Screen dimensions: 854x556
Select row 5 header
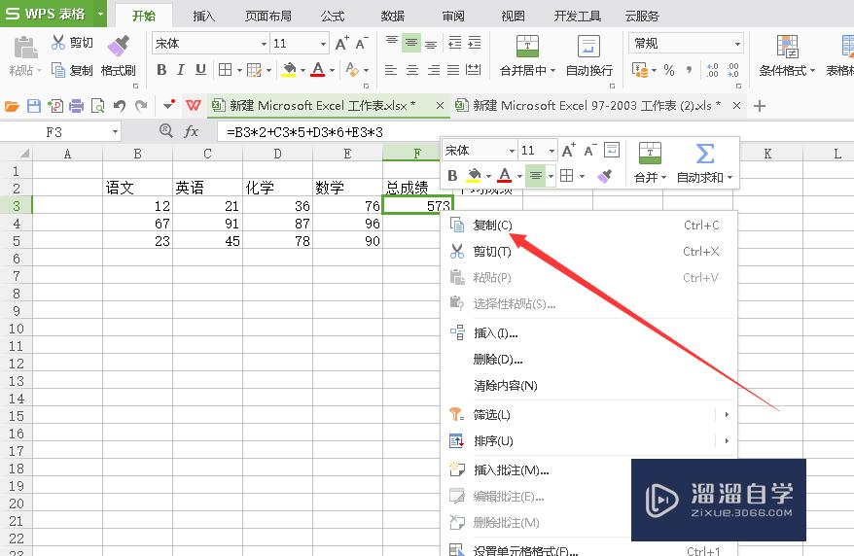[16, 241]
